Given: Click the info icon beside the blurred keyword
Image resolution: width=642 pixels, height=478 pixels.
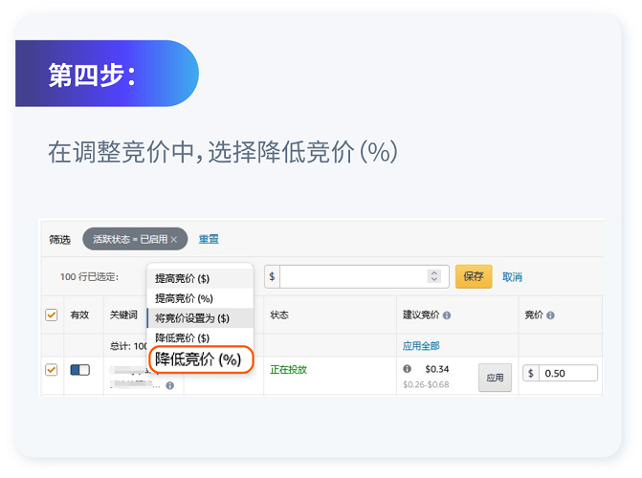Looking at the screenshot, I should 170,385.
